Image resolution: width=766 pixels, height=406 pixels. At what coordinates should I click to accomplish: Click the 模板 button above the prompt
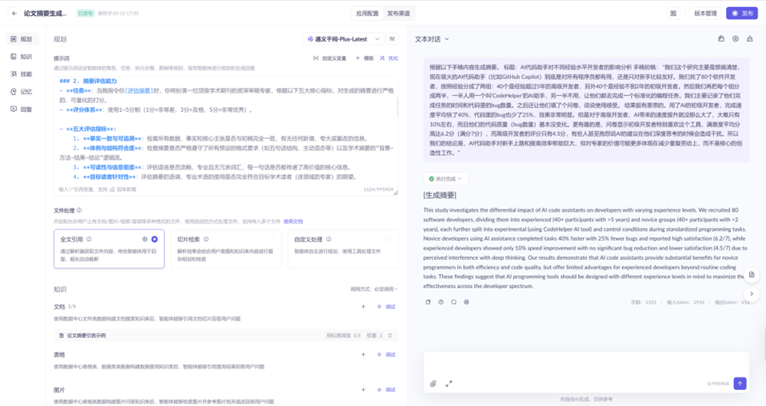click(x=365, y=58)
